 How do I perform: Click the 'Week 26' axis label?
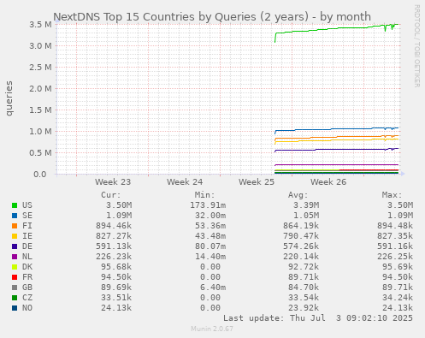coord(328,182)
